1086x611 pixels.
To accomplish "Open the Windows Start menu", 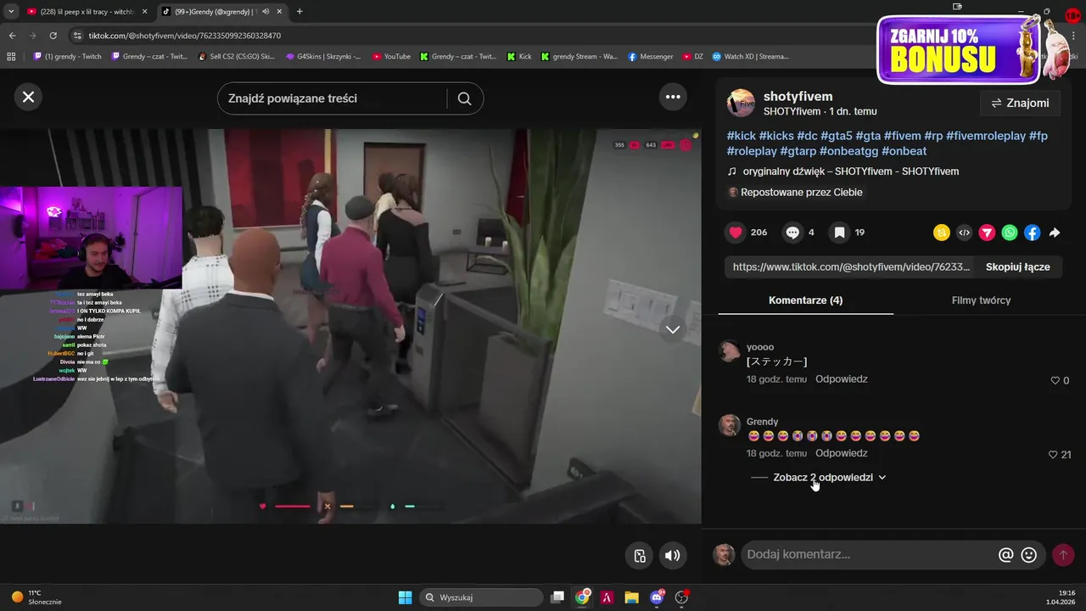I will click(x=405, y=597).
